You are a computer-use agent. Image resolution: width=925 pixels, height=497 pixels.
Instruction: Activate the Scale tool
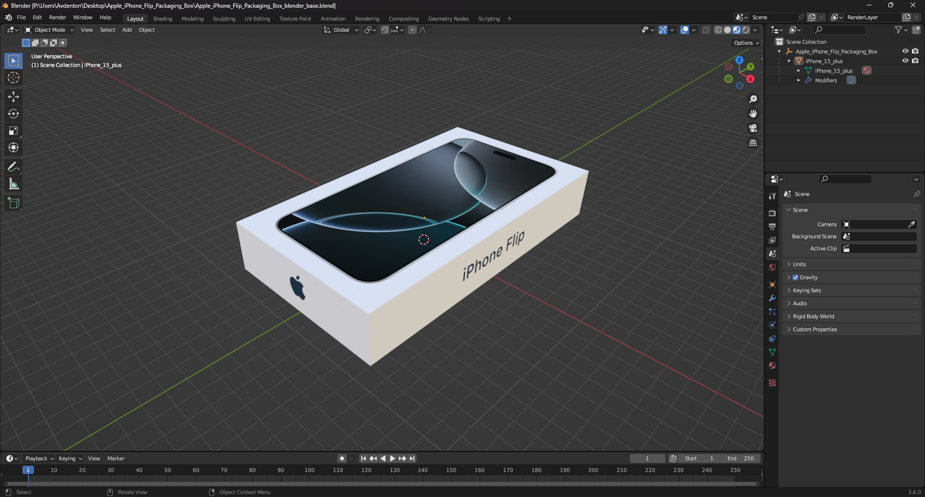coord(13,131)
